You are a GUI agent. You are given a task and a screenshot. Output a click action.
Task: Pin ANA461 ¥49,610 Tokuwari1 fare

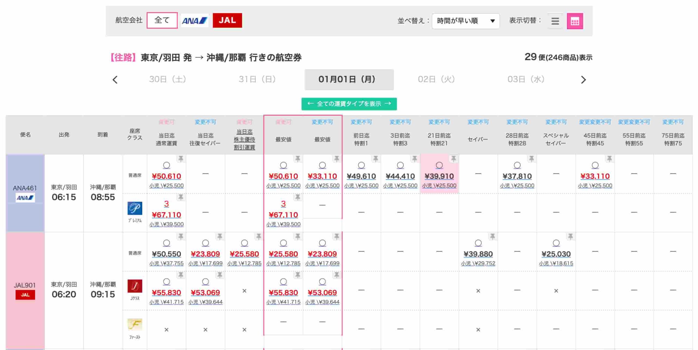click(375, 159)
